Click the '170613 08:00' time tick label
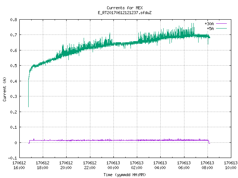Image resolution: width=238 pixels, height=178 pixels. (x=208, y=165)
